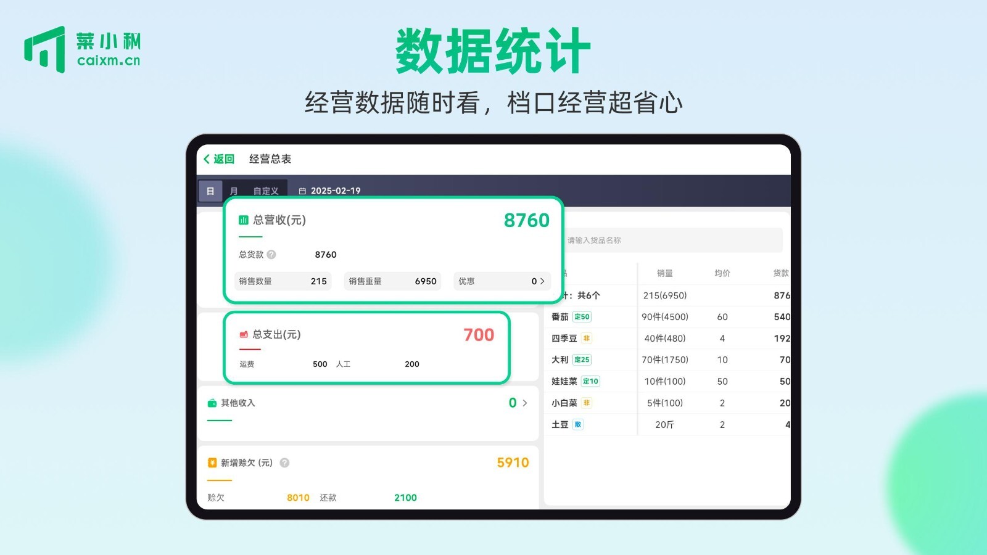Select the 日 day view toggle

click(x=210, y=191)
